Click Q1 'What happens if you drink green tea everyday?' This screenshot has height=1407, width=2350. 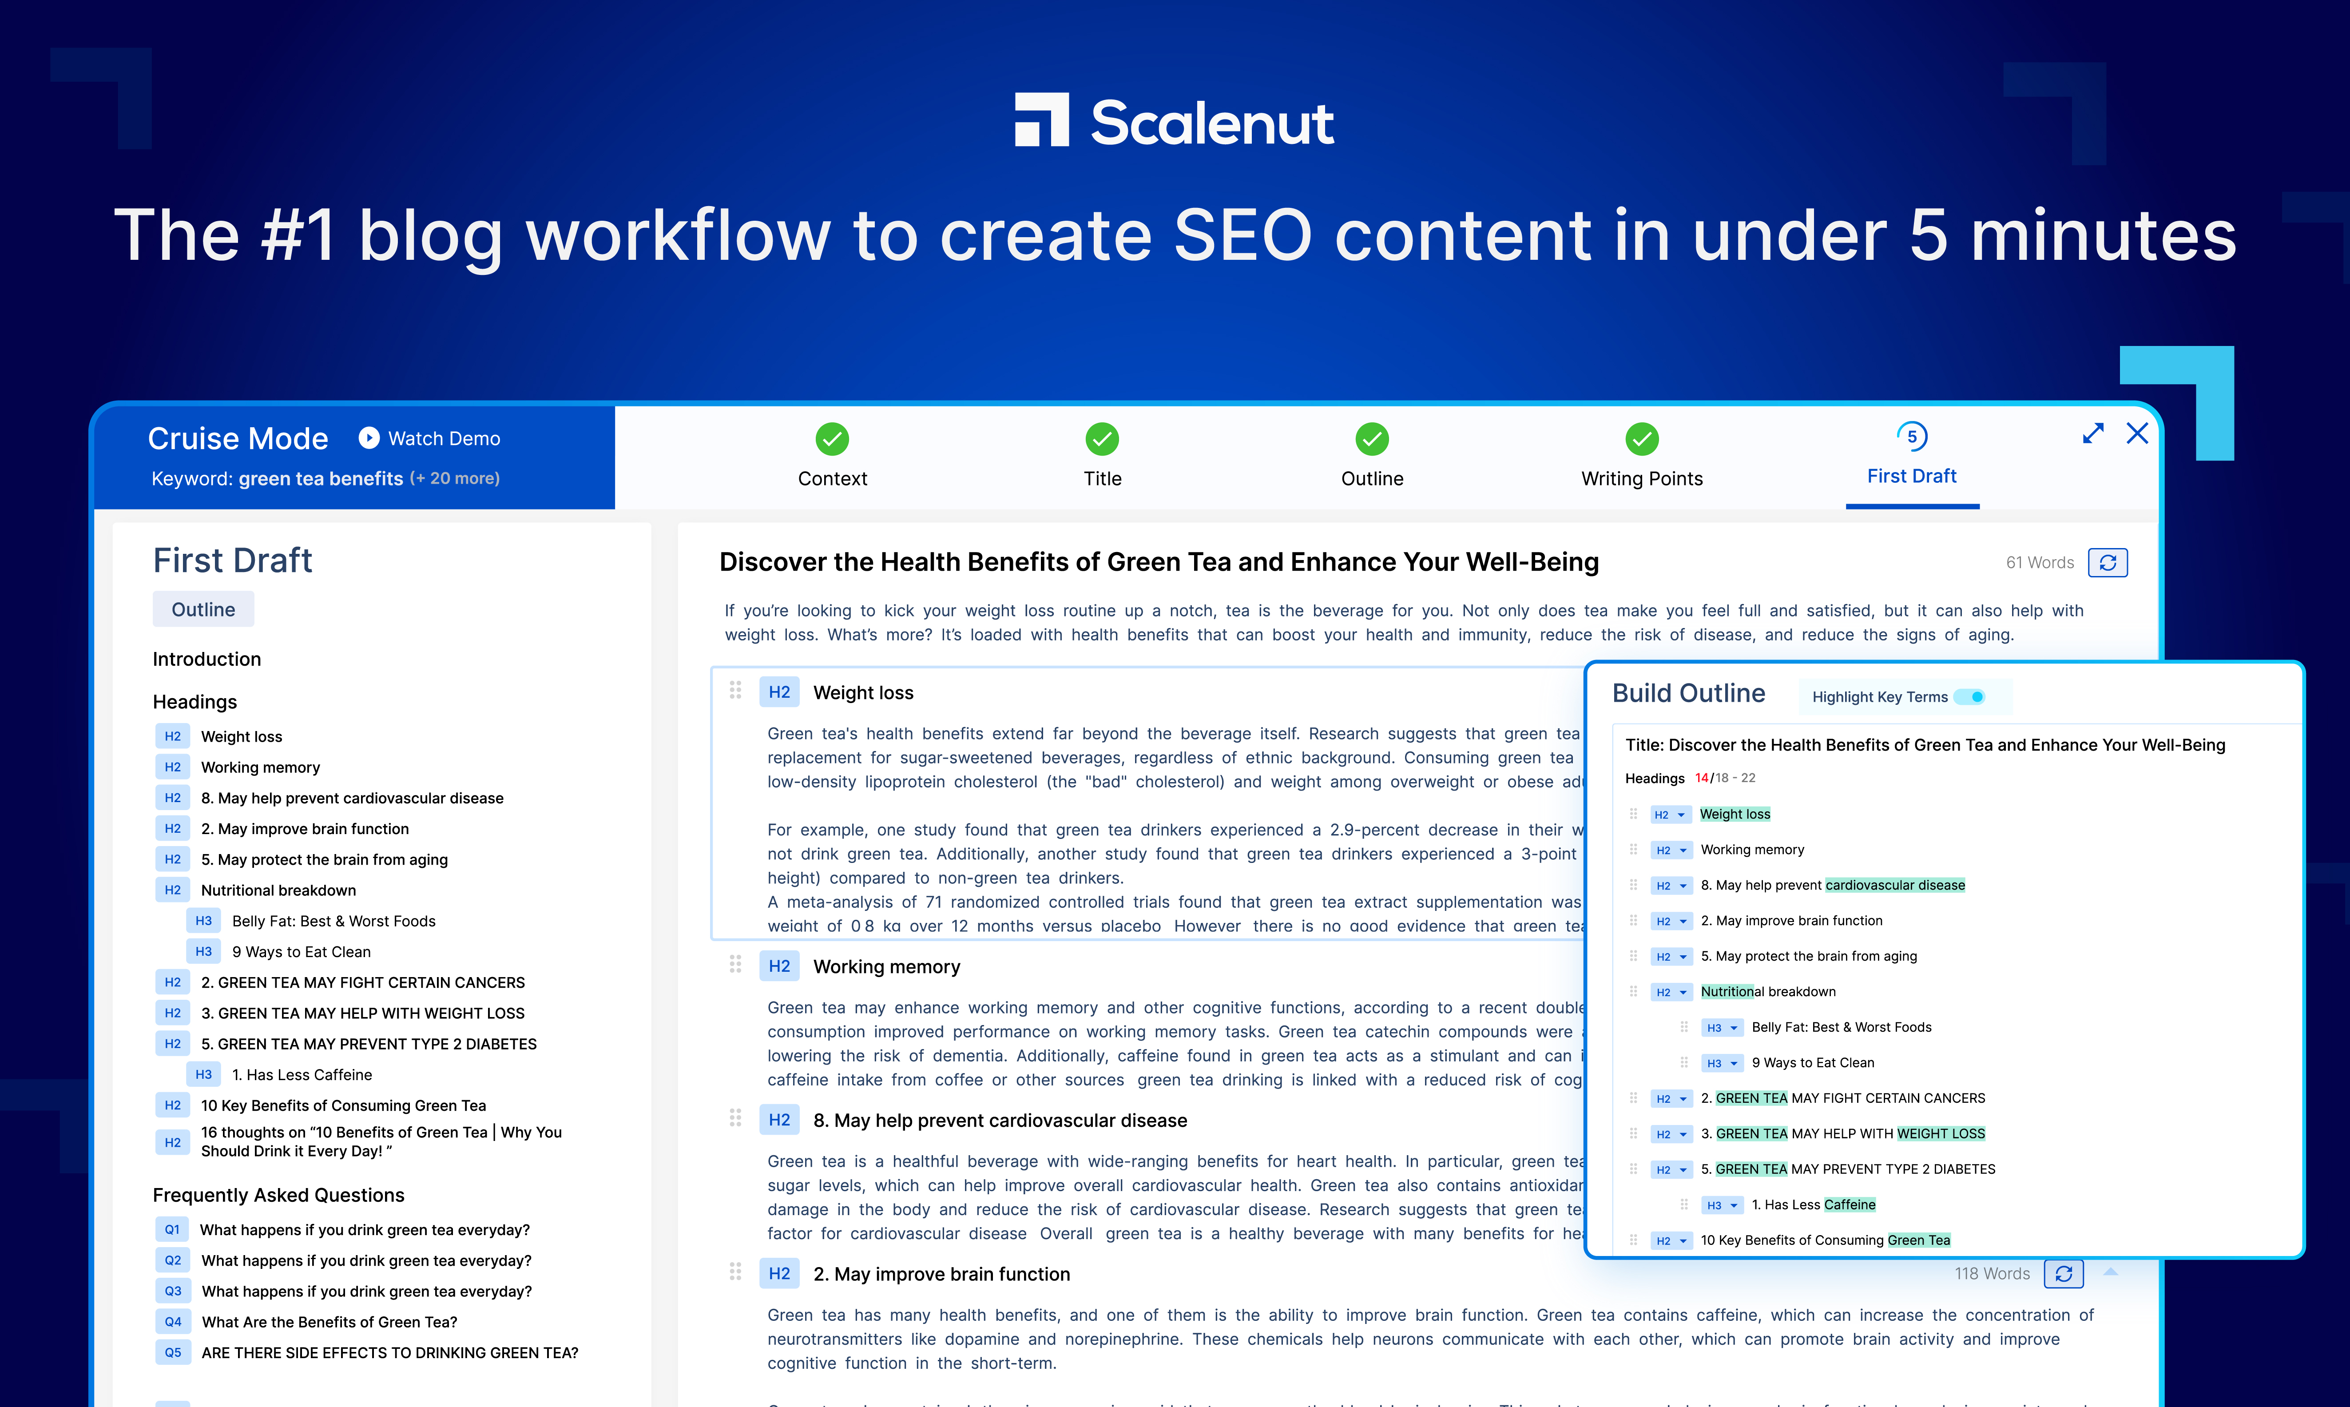tap(365, 1231)
